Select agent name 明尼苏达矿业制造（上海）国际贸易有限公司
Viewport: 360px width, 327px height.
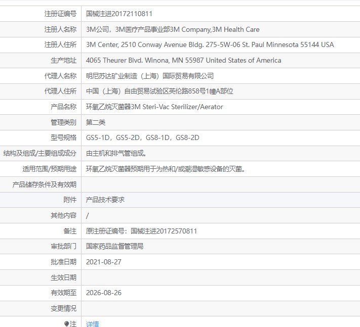pyautogui.click(x=150, y=76)
